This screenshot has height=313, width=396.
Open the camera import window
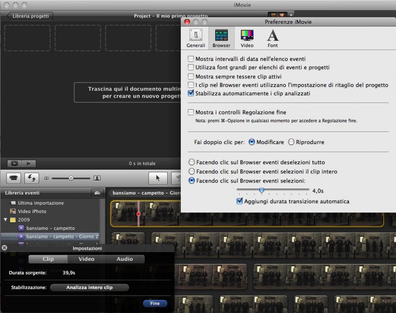click(14, 178)
